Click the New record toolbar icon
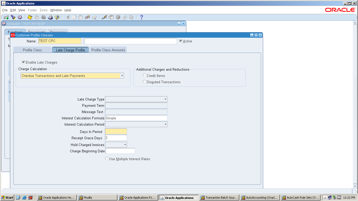The image size is (358, 201). pos(6,17)
